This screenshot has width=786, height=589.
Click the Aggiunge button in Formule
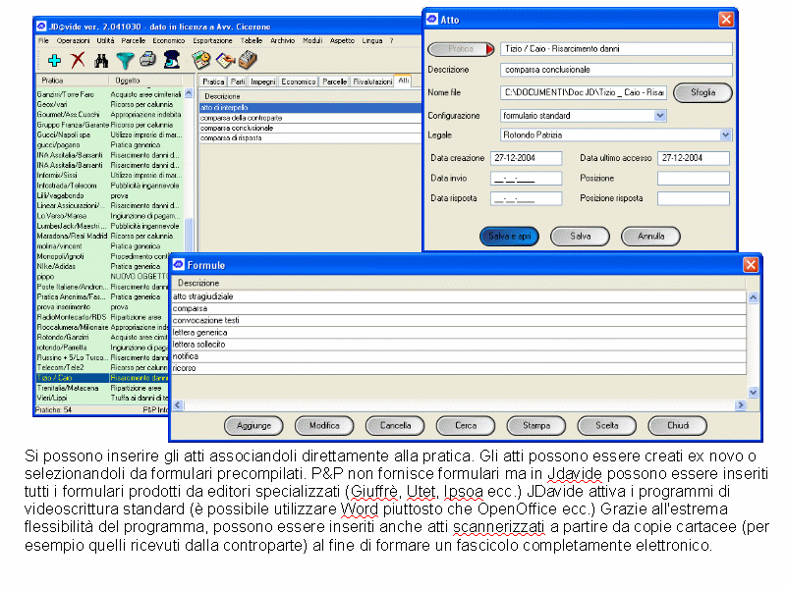(253, 426)
